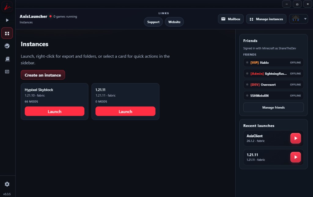Select friend [Admin] lightningflas... row
313x197 pixels.
tap(274, 73)
